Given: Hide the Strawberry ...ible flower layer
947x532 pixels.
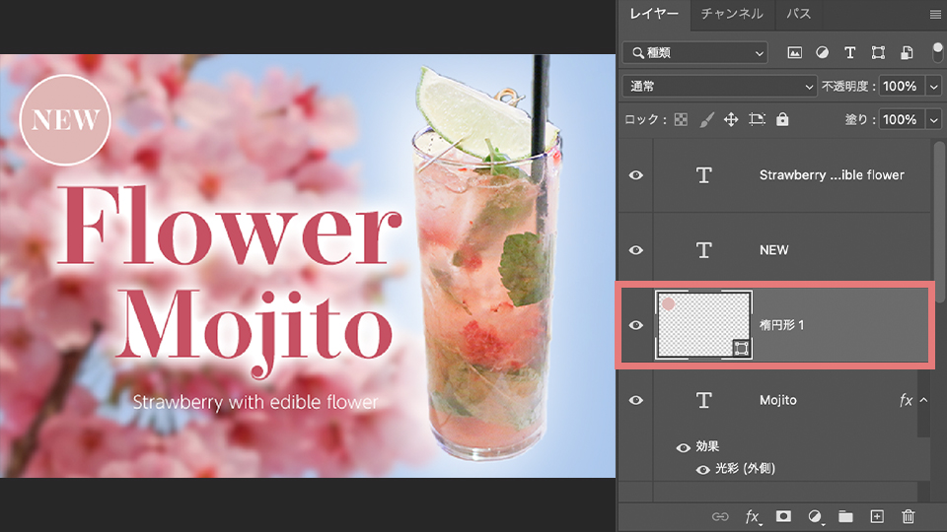Looking at the screenshot, I should pos(636,175).
